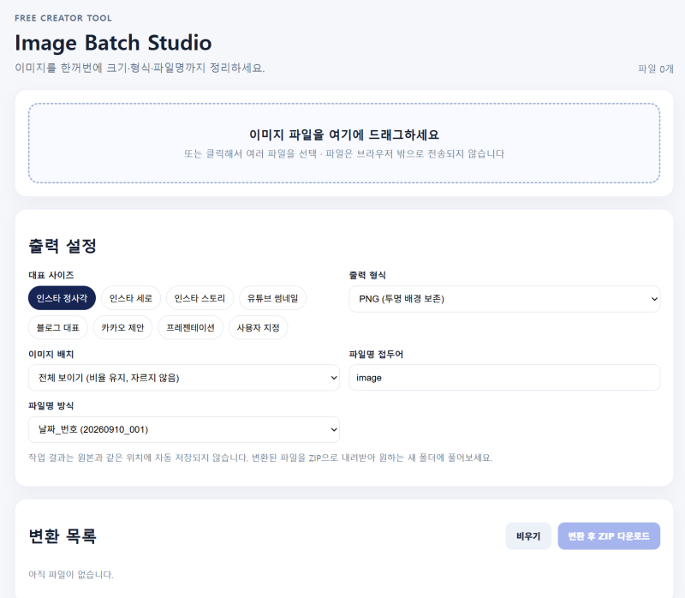The height and width of the screenshot is (598, 685).
Task: Click the image file drop zone
Action: (344, 143)
